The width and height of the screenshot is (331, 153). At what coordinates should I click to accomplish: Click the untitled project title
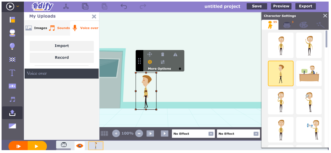[222, 6]
